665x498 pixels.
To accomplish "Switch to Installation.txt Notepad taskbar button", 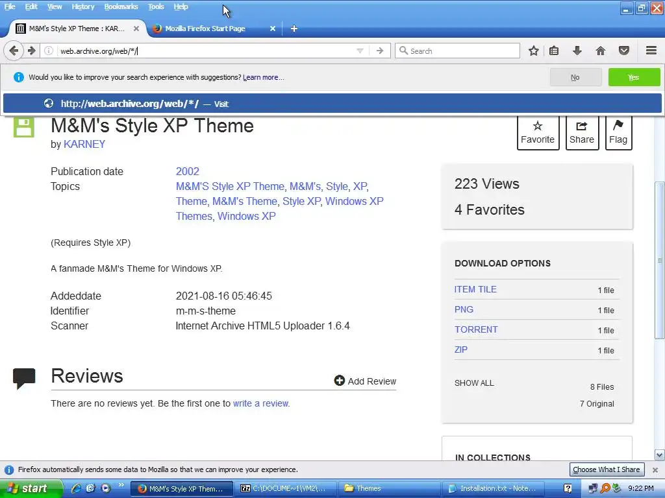I will pos(494,489).
